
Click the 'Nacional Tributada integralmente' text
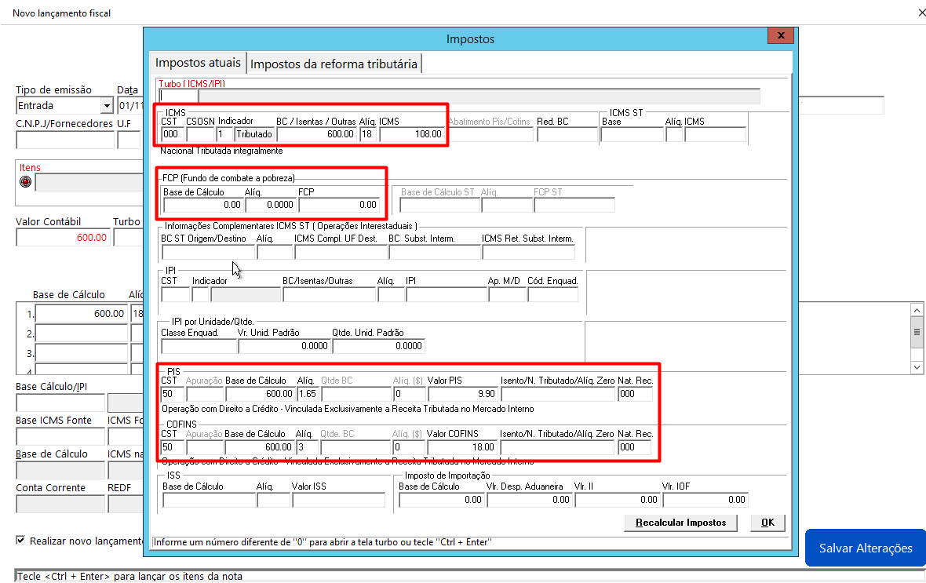221,151
